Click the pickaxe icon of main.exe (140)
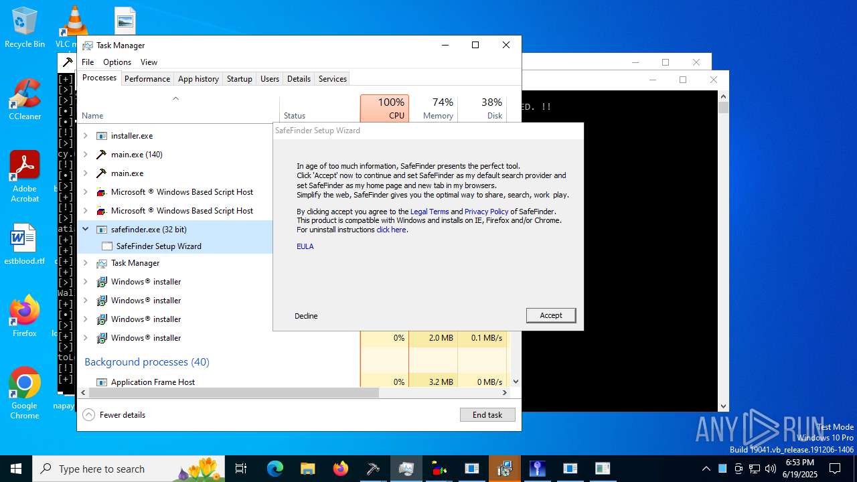This screenshot has height=482, width=857. [x=101, y=155]
